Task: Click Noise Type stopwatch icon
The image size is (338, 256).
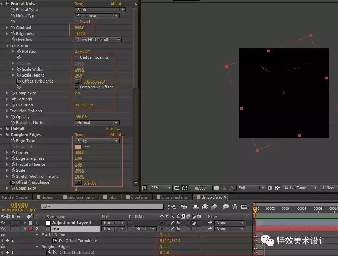Action: (x=13, y=16)
